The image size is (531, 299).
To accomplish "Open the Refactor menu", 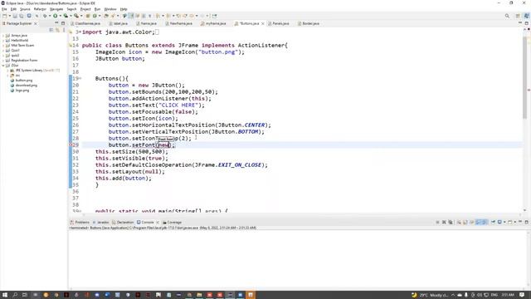I will (40, 9).
